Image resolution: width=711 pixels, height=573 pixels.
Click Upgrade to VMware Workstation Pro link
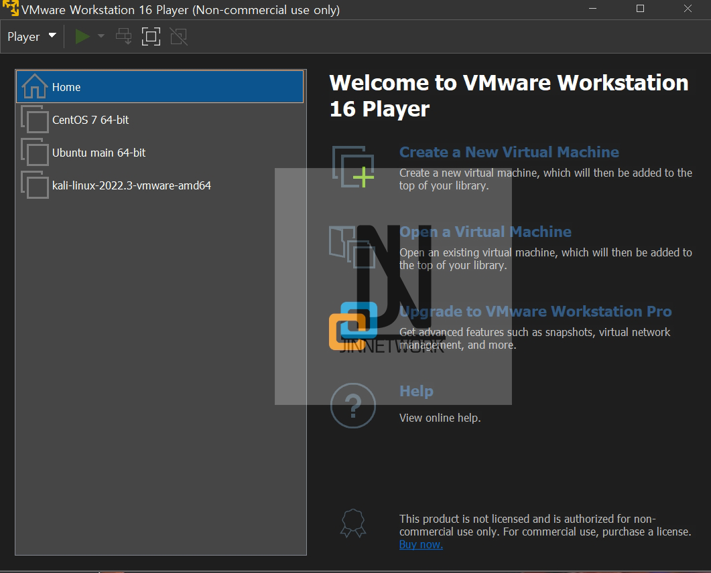point(535,311)
